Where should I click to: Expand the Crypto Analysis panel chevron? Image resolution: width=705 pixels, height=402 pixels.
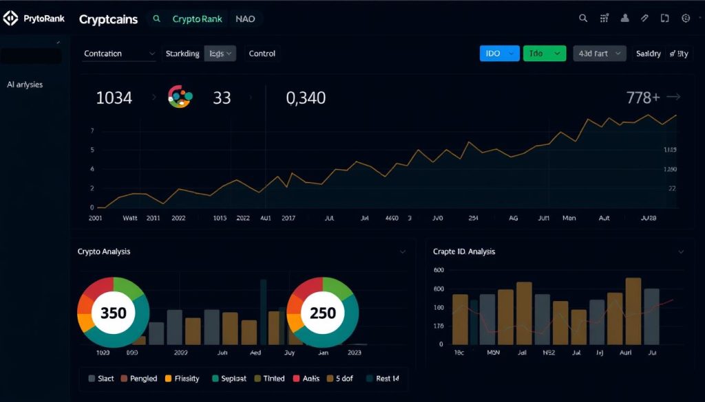(x=402, y=252)
